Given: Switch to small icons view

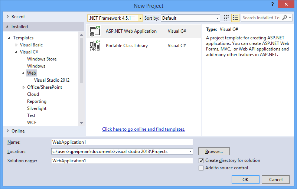Looking at the screenshot, I should [x=226, y=18].
